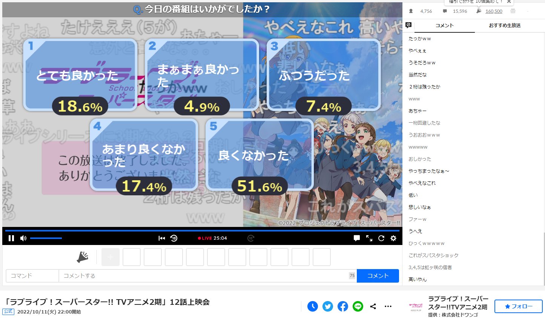Share the broadcast on Facebook

(343, 306)
